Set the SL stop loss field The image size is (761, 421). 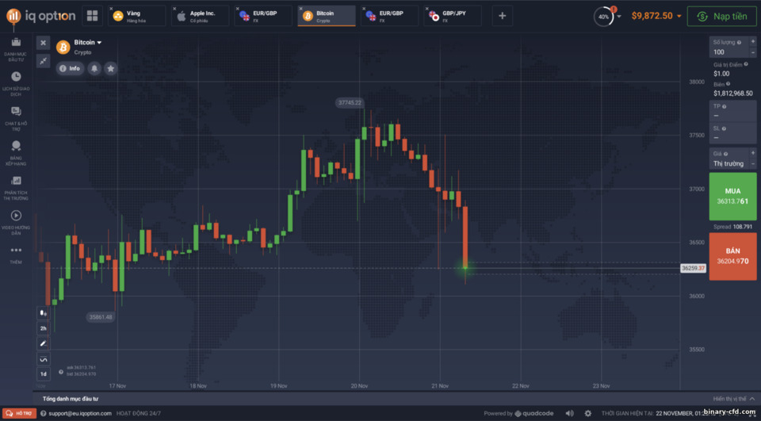coord(732,133)
